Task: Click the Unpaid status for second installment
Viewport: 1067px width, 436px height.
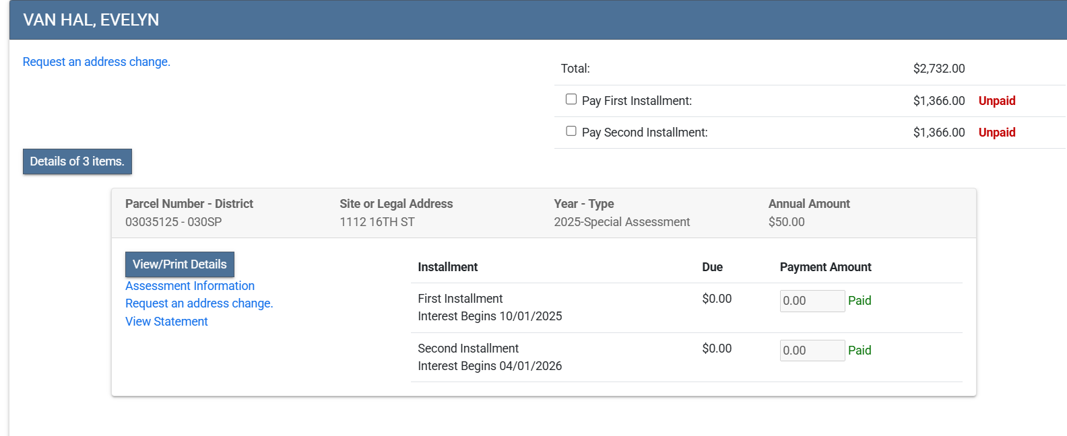Action: pos(996,133)
